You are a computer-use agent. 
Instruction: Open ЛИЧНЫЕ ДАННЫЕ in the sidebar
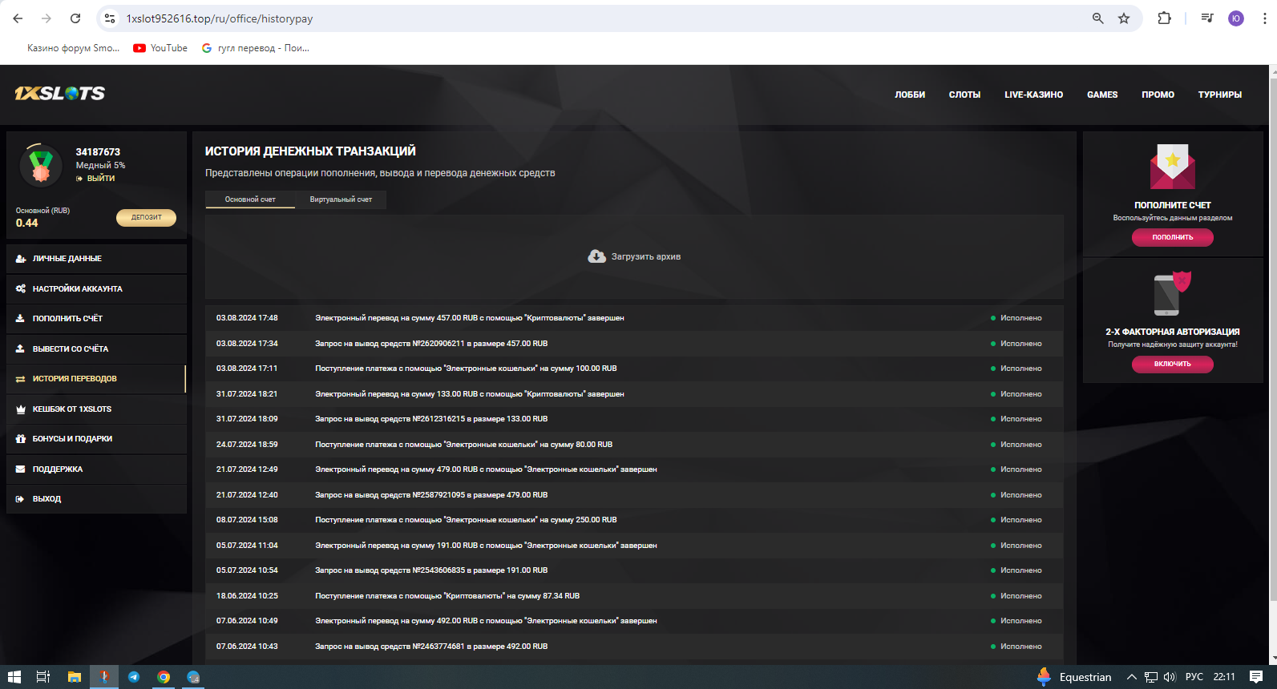(x=96, y=259)
